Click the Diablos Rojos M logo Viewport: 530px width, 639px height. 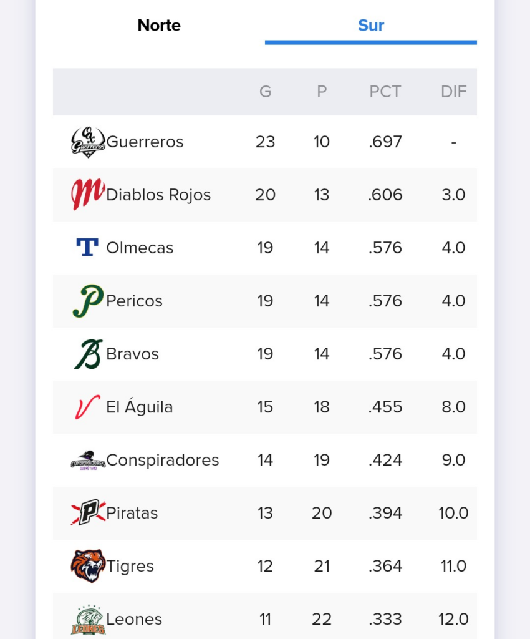click(x=88, y=195)
